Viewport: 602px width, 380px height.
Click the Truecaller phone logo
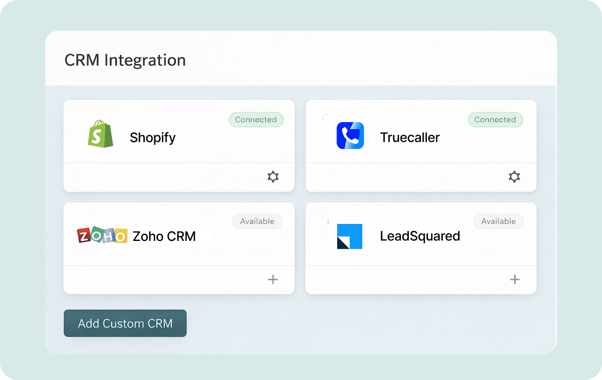point(350,135)
